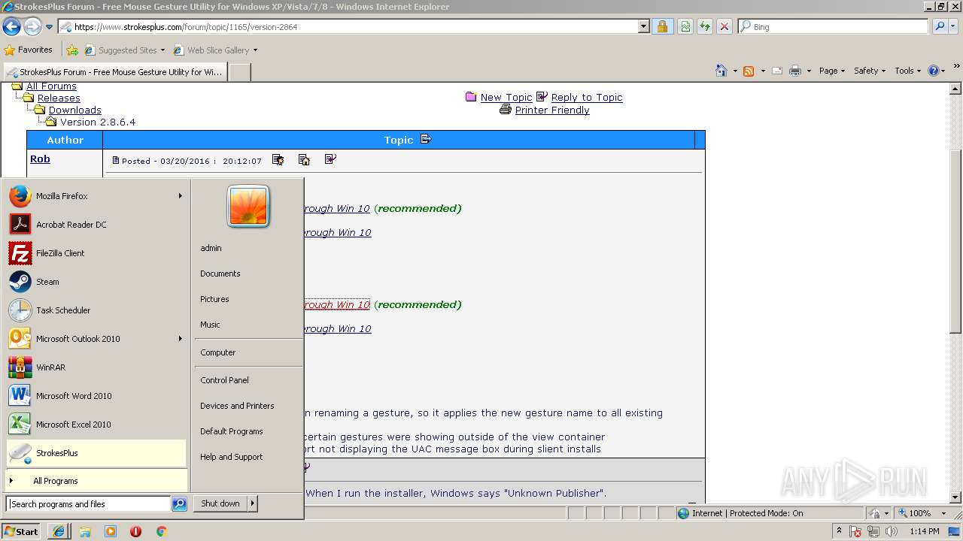The image size is (963, 541).
Task: Expand Microsoft Outlook 2010 jump list arrow
Action: pyautogui.click(x=180, y=339)
